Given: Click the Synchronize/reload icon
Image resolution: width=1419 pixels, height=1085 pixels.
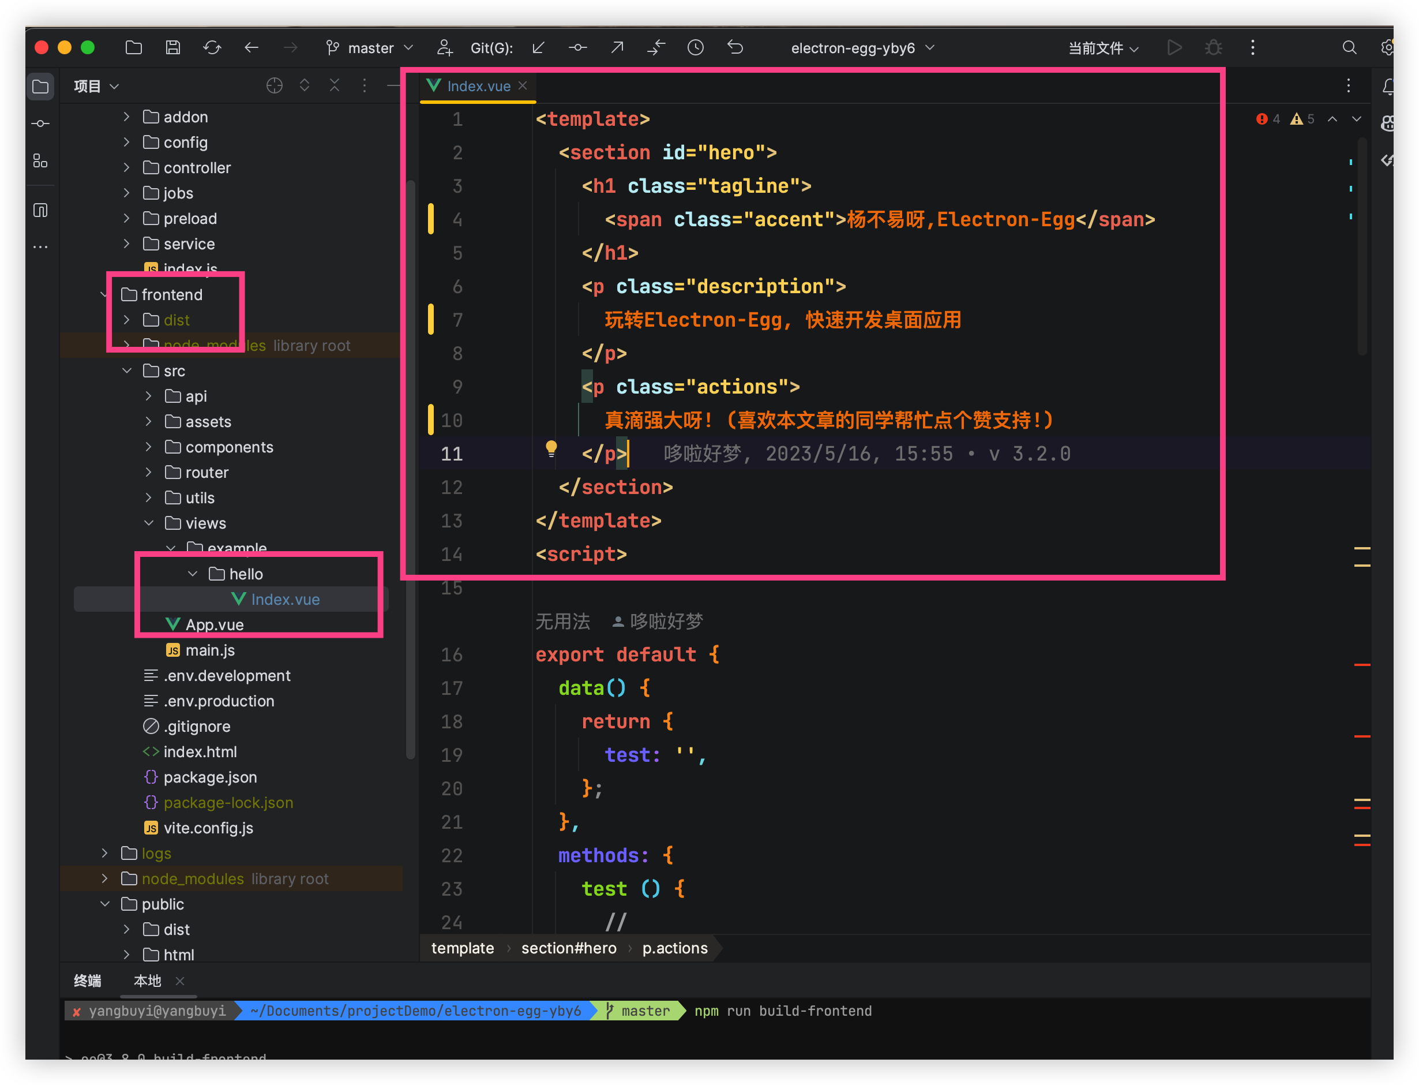Looking at the screenshot, I should tap(212, 48).
